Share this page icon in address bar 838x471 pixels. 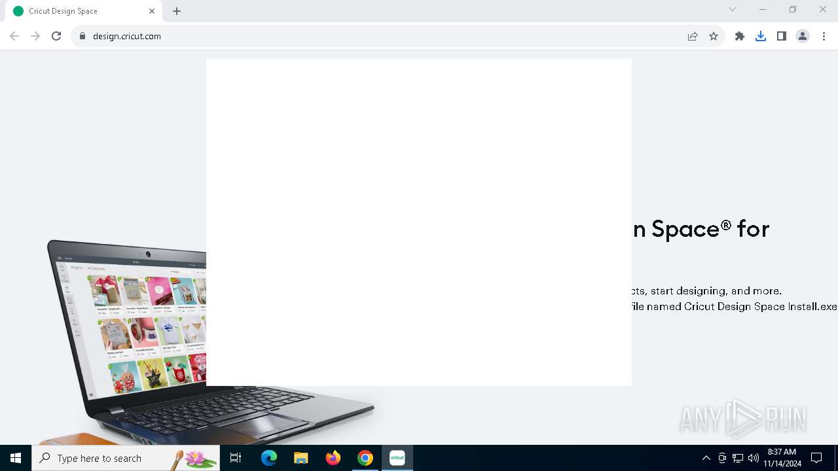(x=693, y=36)
